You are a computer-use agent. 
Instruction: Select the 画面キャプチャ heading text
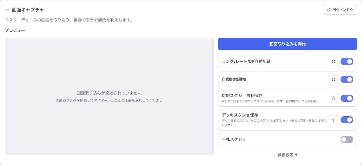click(x=28, y=10)
